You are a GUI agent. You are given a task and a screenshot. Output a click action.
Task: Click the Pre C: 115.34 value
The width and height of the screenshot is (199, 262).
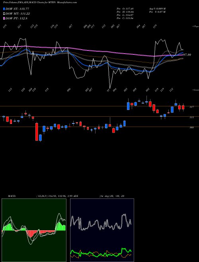coord(125,18)
